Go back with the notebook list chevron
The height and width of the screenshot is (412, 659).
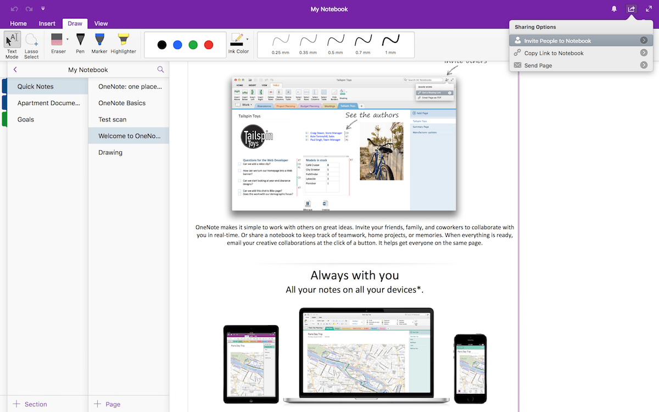15,70
